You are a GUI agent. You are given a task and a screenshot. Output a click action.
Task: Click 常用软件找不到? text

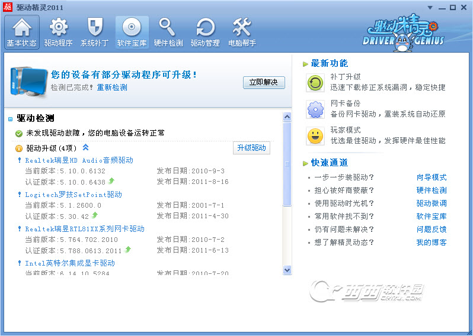click(344, 216)
